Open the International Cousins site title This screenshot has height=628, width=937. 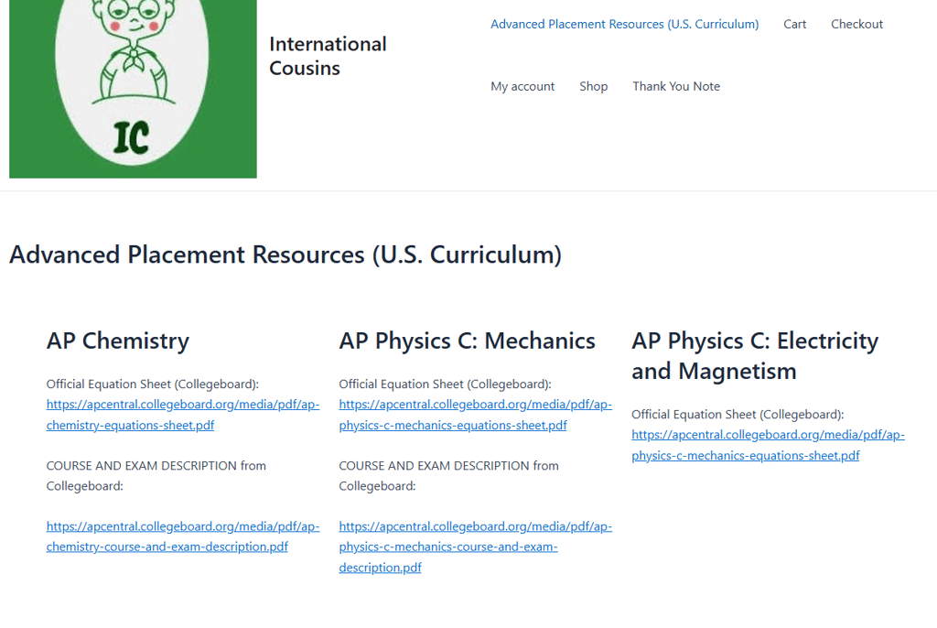pos(328,56)
